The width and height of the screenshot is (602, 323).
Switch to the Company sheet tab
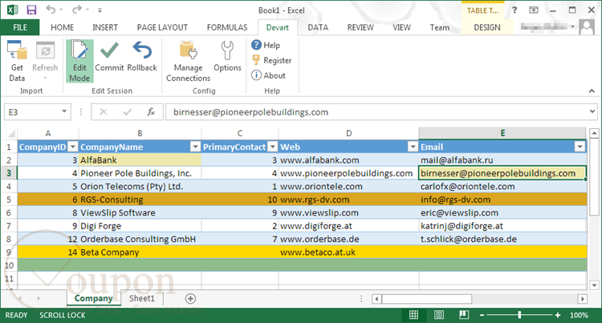(x=94, y=298)
